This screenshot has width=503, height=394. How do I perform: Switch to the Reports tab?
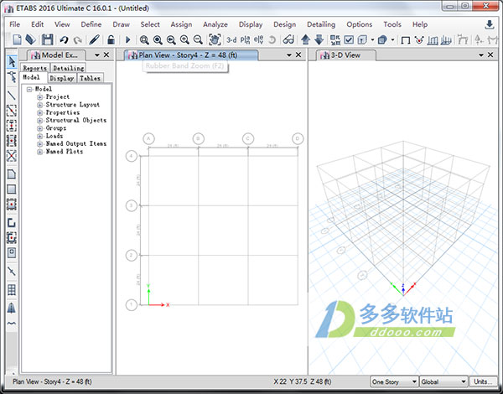tap(35, 68)
